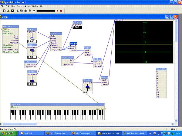Select the ADSR module title bar
Image resolution: width=182 pixels, height=136 pixels.
[56, 34]
